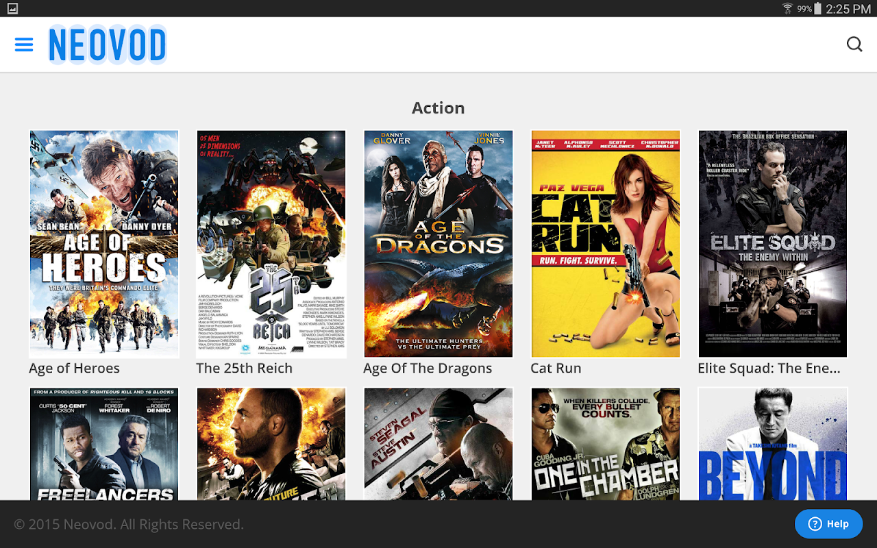This screenshot has height=548, width=877.
Task: Click the '© 2015 Neovod. All Rights Reserved.' text
Action: (x=129, y=525)
